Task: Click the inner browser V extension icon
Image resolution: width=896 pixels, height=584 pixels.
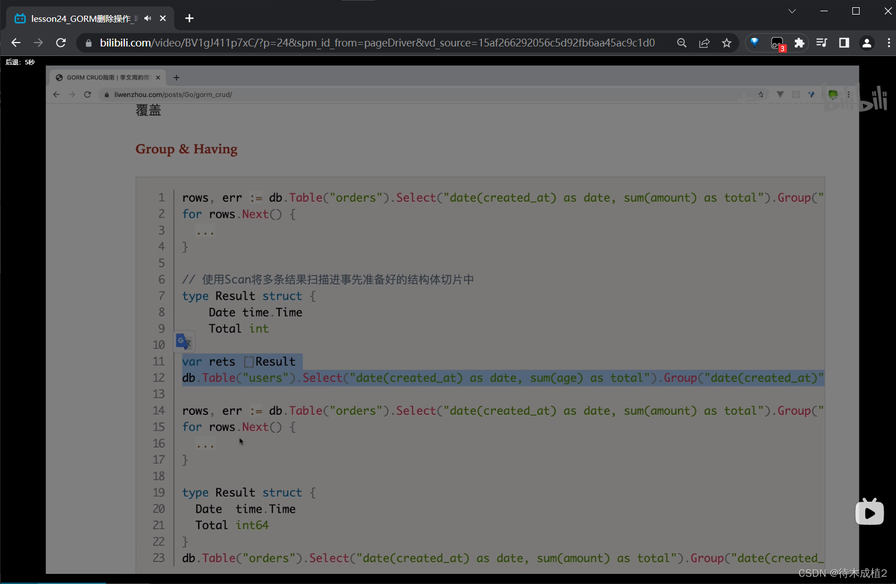Action: 780,95
